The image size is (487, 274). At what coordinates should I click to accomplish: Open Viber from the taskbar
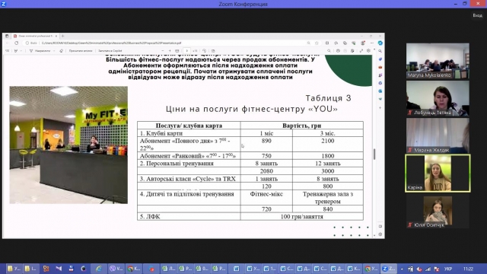click(x=116, y=269)
